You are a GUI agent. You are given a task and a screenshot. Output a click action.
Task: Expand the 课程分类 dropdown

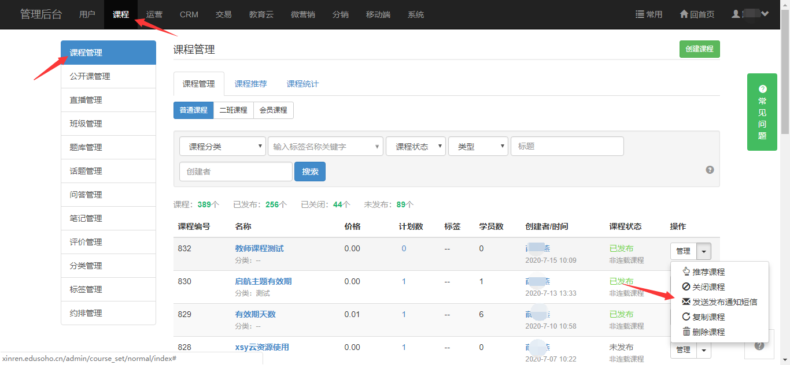point(223,147)
